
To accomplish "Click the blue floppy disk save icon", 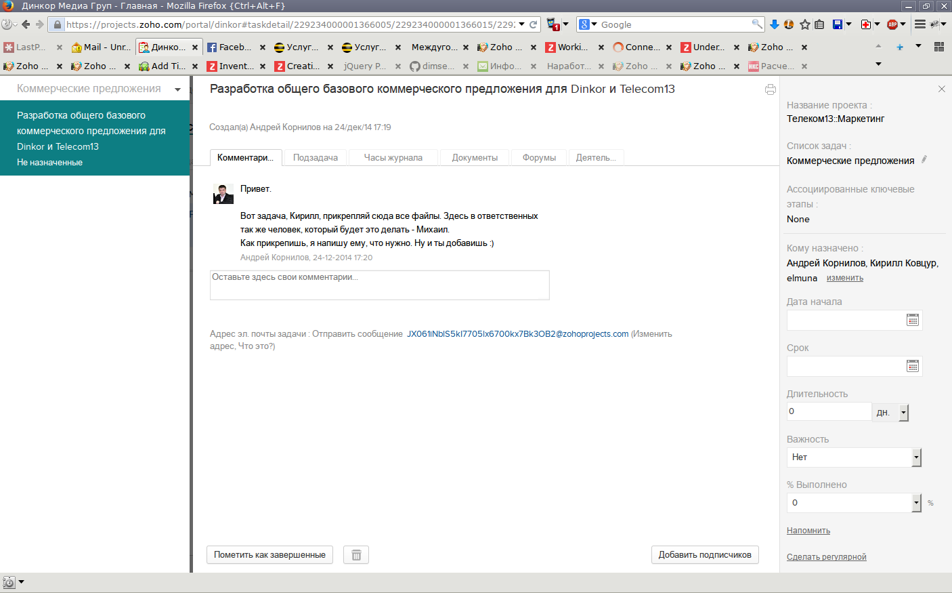I will click(838, 24).
